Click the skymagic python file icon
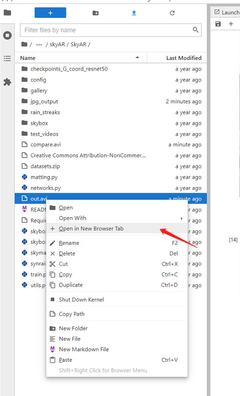 pos(24,253)
